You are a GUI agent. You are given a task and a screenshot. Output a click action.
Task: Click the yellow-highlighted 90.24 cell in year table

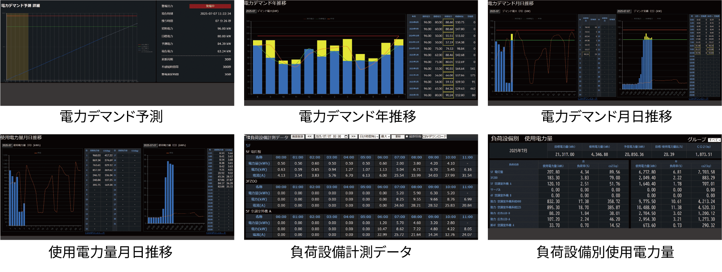point(449,95)
